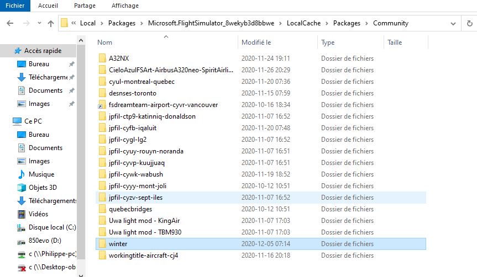Click the forward navigation arrow

coord(27,23)
